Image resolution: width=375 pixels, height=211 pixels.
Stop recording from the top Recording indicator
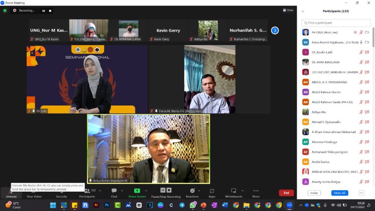(x=50, y=11)
